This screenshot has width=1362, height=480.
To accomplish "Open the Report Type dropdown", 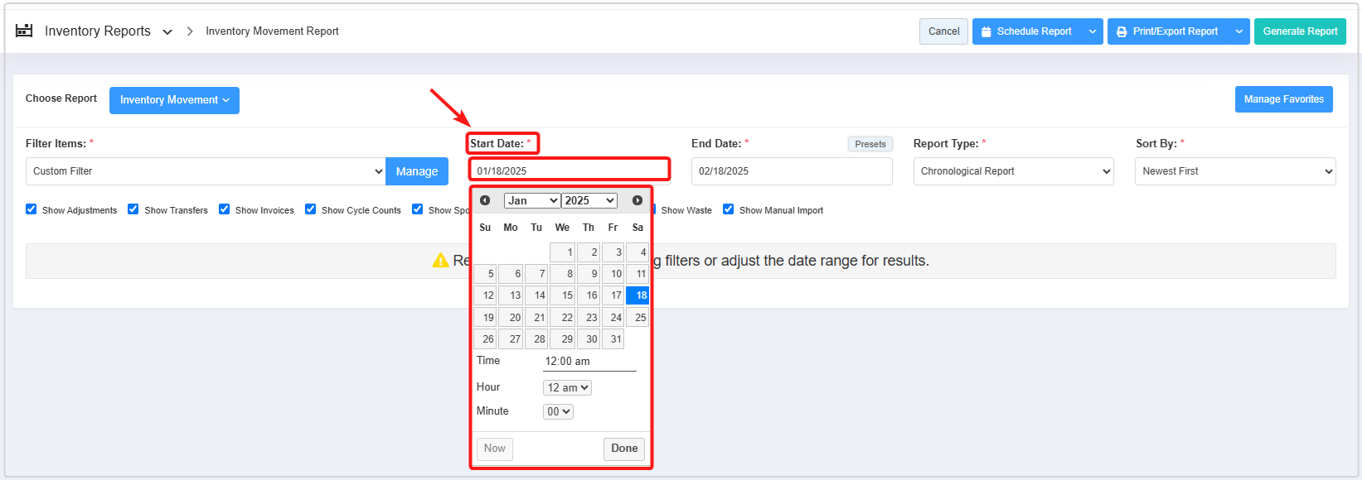I will click(1013, 171).
